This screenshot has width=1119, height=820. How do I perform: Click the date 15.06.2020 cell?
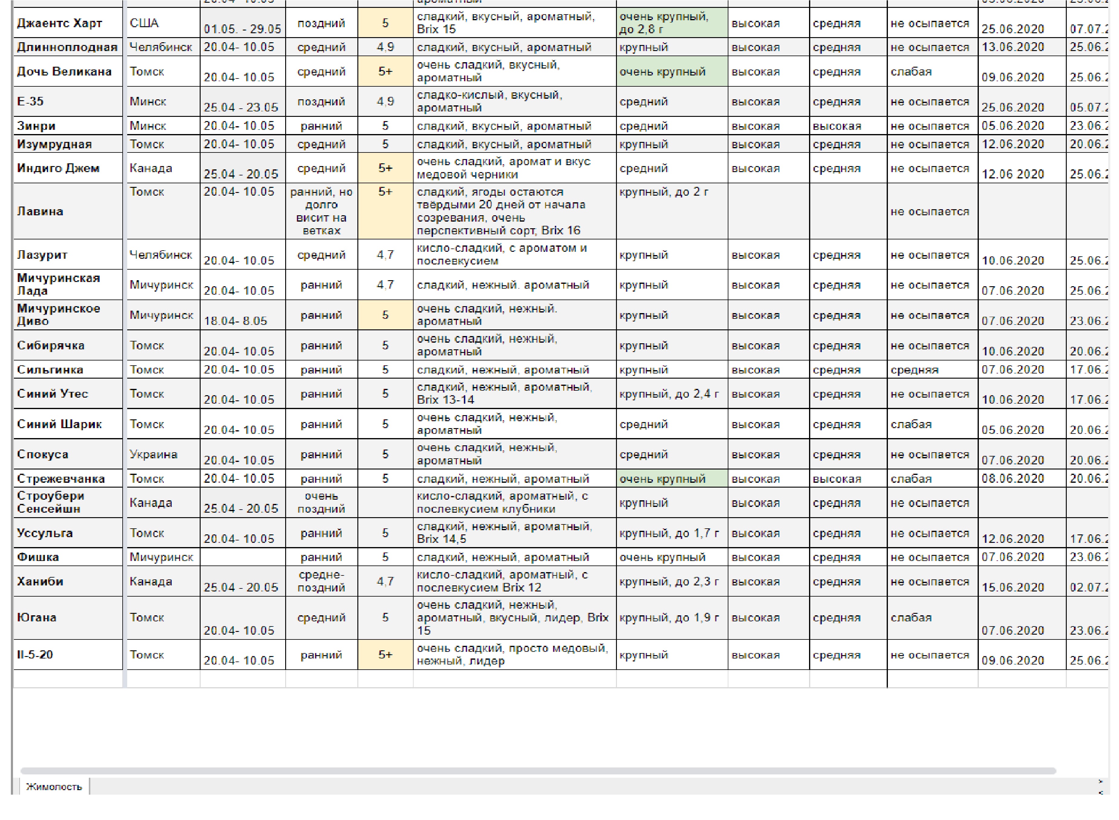pyautogui.click(x=1022, y=581)
